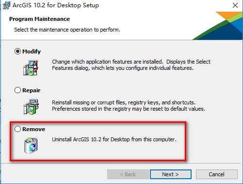Click the Program Maintenance heading

coord(40,19)
